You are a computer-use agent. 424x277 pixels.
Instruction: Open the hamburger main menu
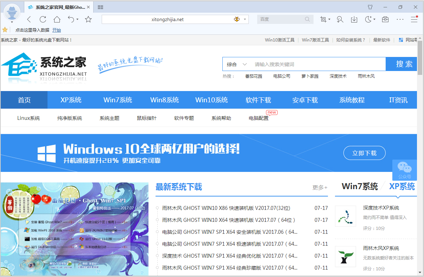[414, 19]
